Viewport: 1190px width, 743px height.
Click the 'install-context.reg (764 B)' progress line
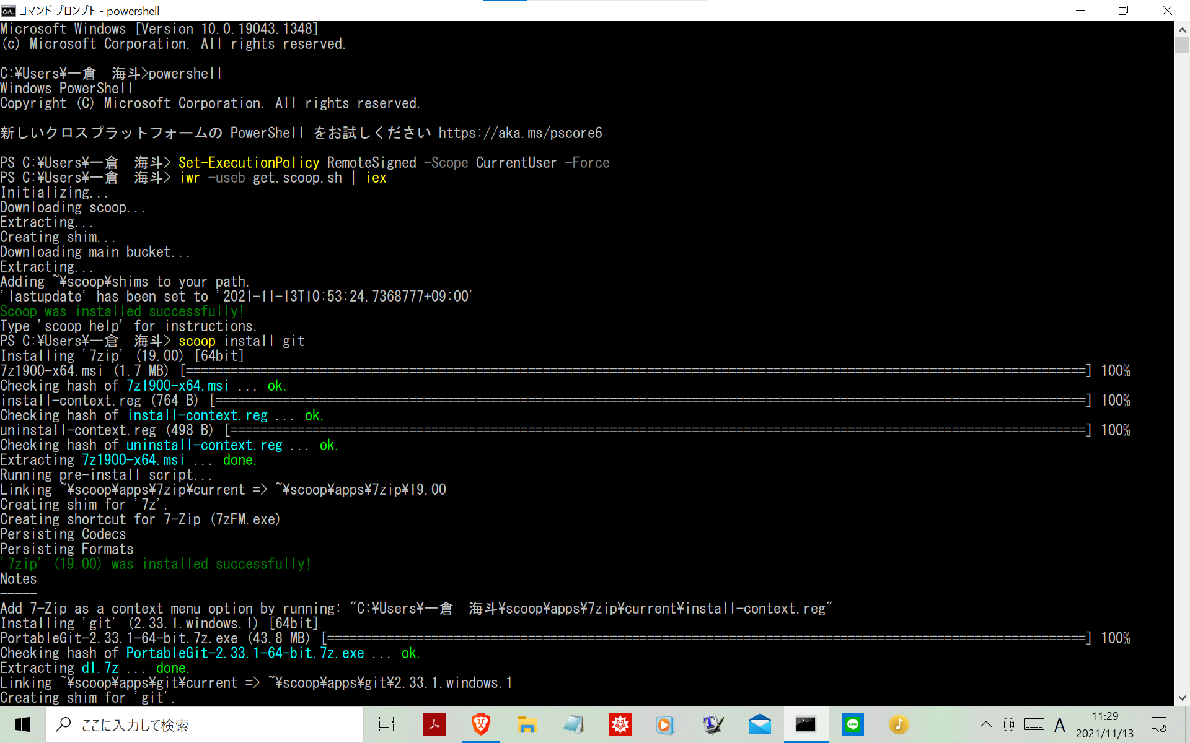click(x=565, y=401)
